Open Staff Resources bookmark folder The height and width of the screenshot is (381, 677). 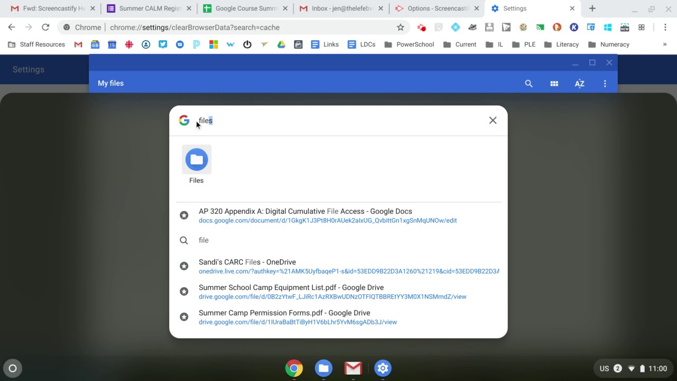[x=36, y=44]
